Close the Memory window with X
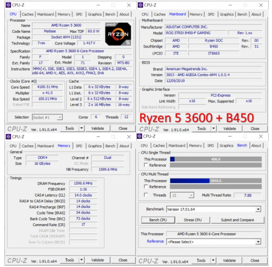The image size is (272, 267). pyautogui.click(x=129, y=137)
